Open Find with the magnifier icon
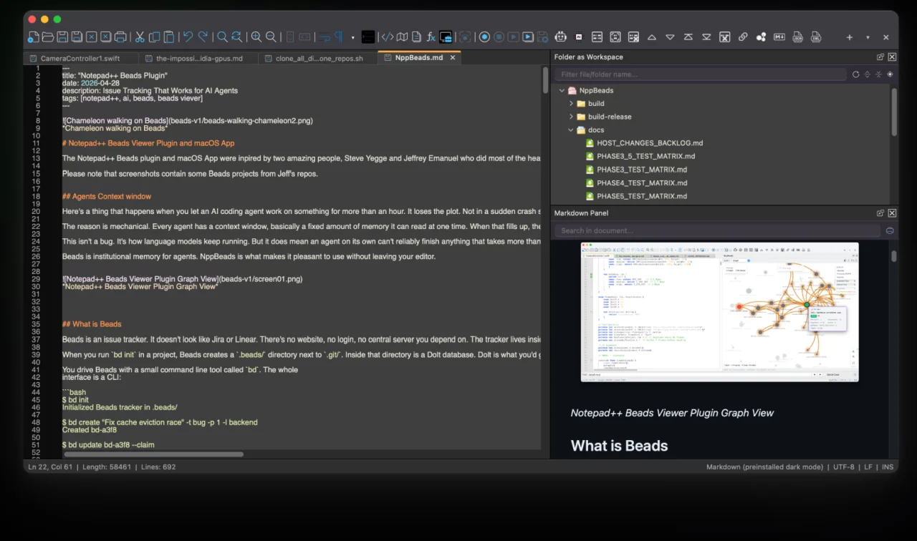The width and height of the screenshot is (917, 541). (x=222, y=37)
